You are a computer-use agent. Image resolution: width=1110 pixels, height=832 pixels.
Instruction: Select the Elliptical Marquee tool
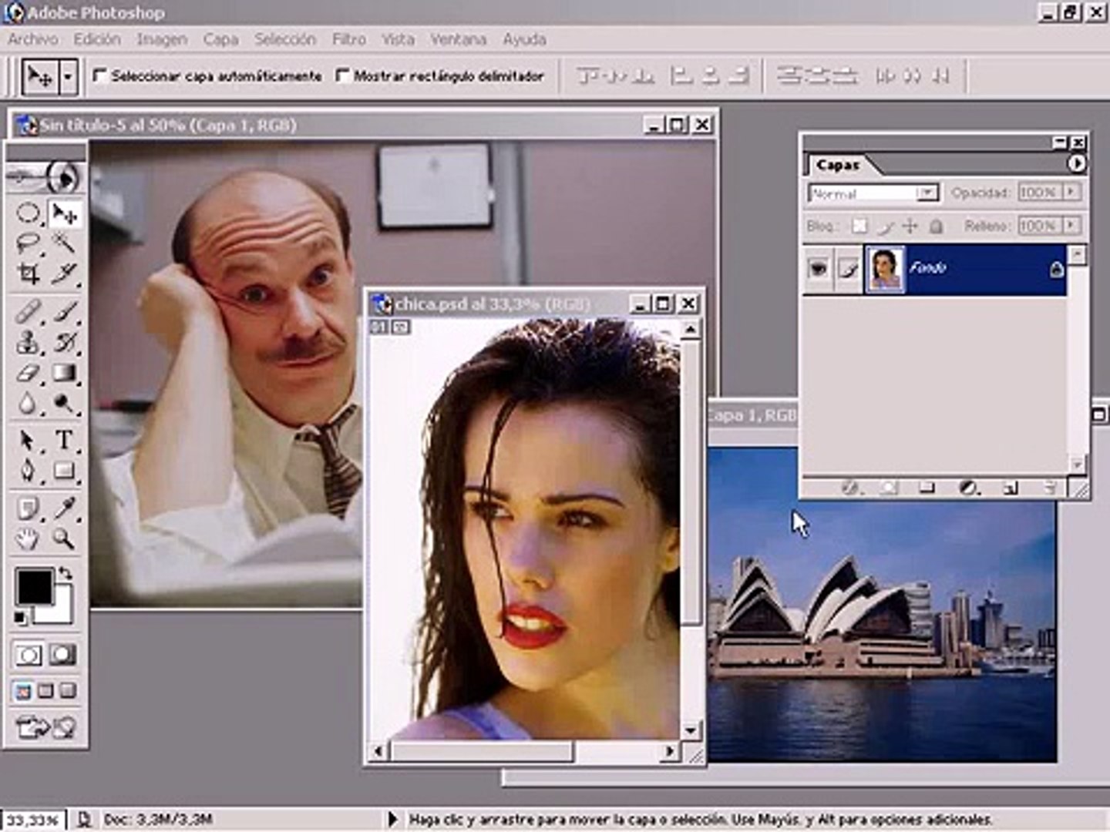[x=28, y=213]
